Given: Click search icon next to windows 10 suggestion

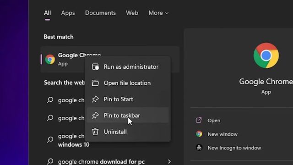Looking at the screenshot, I should [50, 140].
